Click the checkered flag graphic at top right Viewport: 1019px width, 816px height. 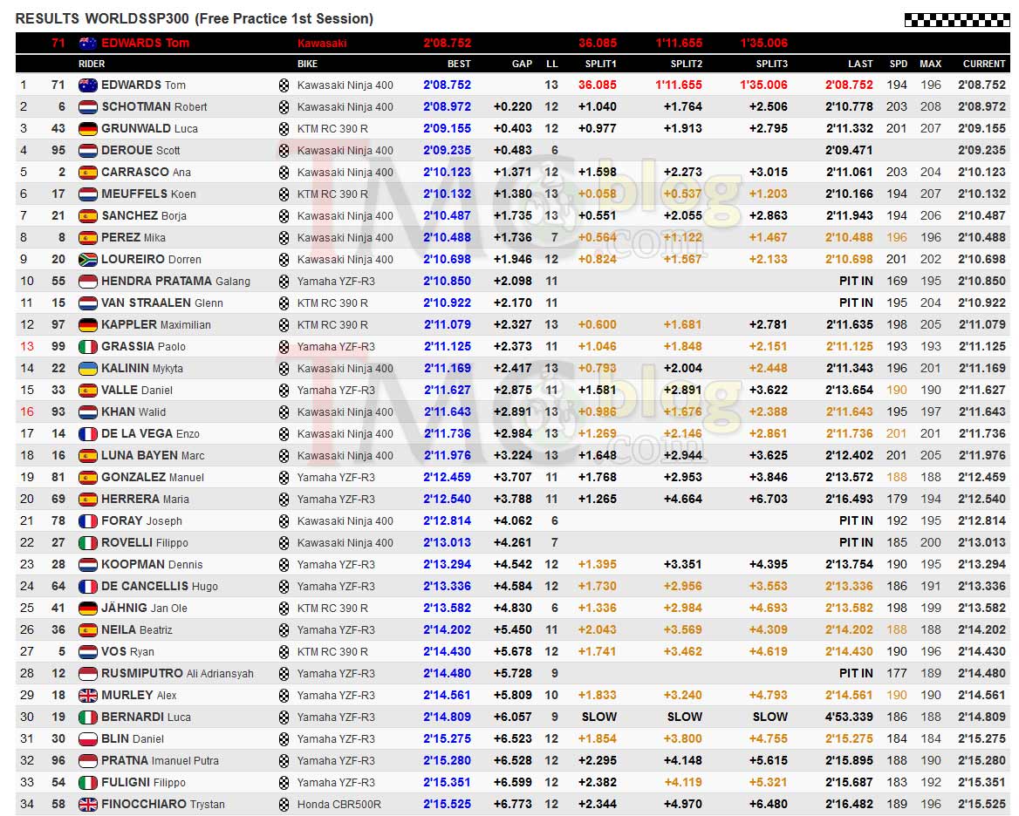pyautogui.click(x=957, y=20)
